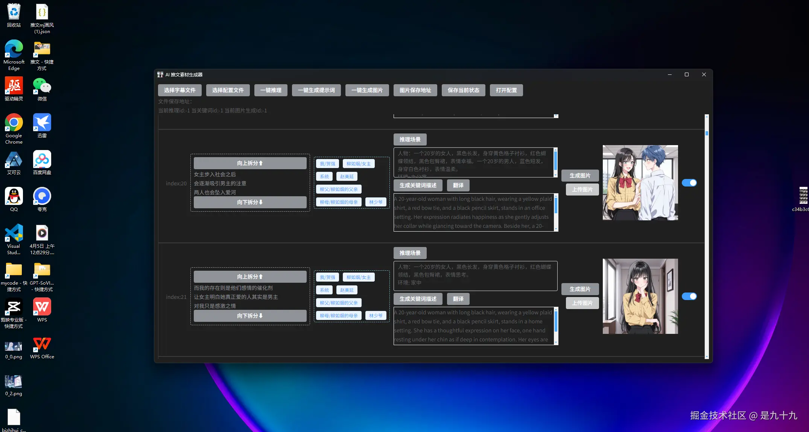Click 向上拆分 split-up arrow in index:20

point(250,163)
